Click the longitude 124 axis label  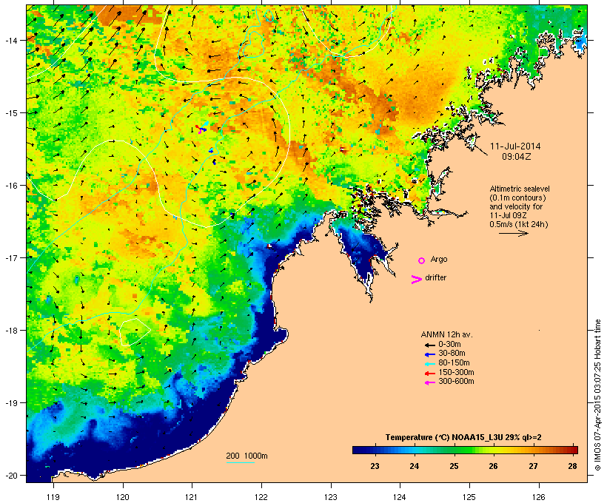point(400,497)
